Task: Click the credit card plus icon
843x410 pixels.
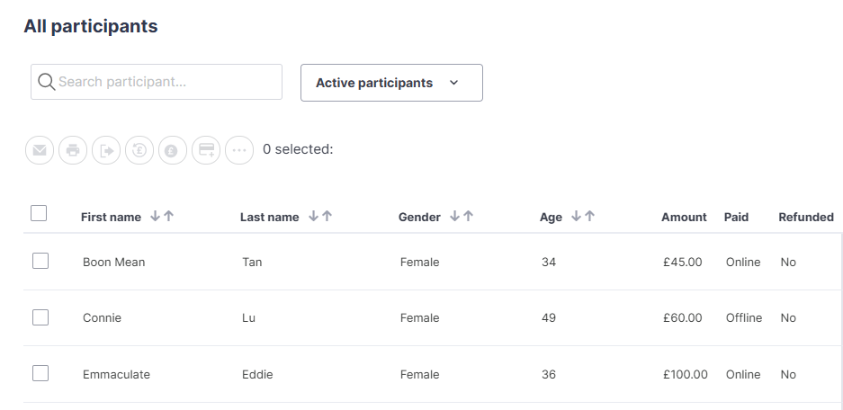Action: 206,150
